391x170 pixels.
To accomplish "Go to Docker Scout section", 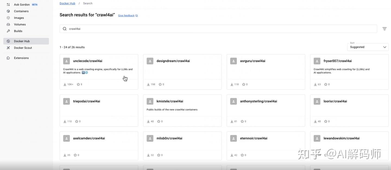I will [x=26, y=48].
